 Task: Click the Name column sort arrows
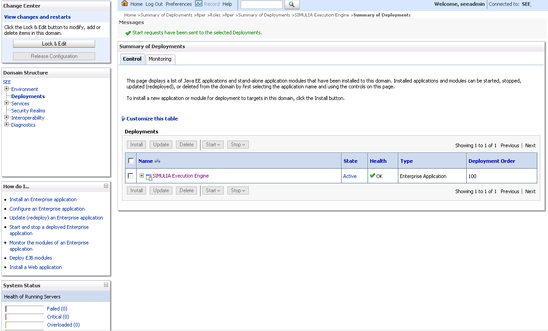[x=157, y=161]
